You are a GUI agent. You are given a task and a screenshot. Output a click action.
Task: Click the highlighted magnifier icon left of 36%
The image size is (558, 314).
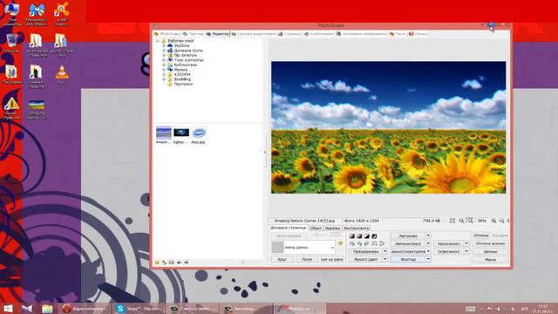[470, 221]
